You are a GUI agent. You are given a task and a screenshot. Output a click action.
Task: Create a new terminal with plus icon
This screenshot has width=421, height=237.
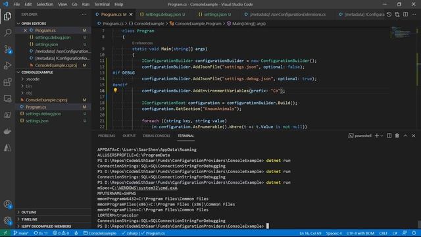[376, 136]
